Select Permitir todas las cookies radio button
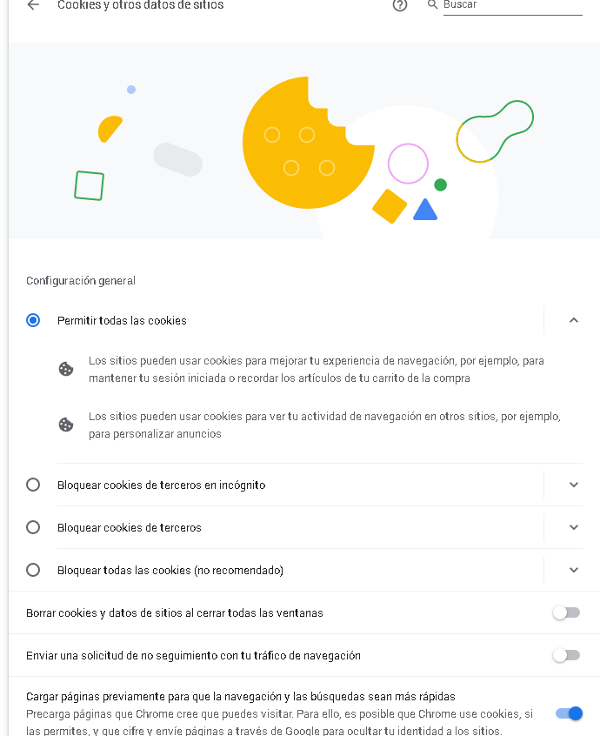600x736 pixels. point(33,320)
